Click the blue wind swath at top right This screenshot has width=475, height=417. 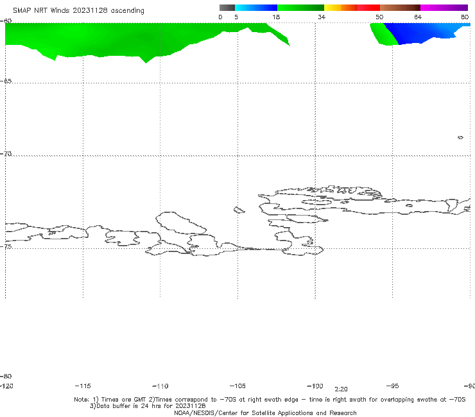click(x=424, y=33)
